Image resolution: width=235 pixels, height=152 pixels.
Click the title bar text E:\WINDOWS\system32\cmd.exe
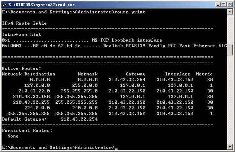(42, 5)
